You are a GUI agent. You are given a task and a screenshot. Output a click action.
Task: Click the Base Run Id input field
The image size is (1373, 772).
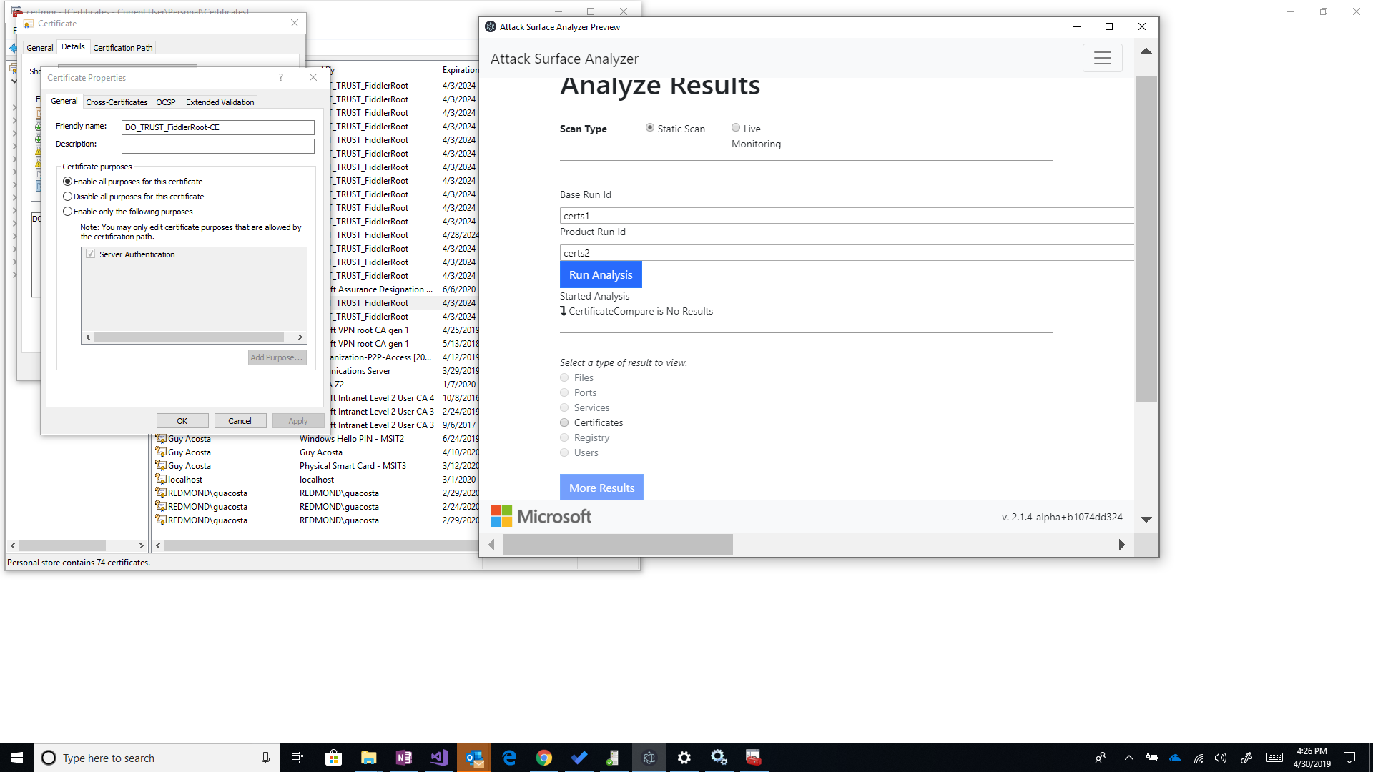pyautogui.click(x=847, y=216)
